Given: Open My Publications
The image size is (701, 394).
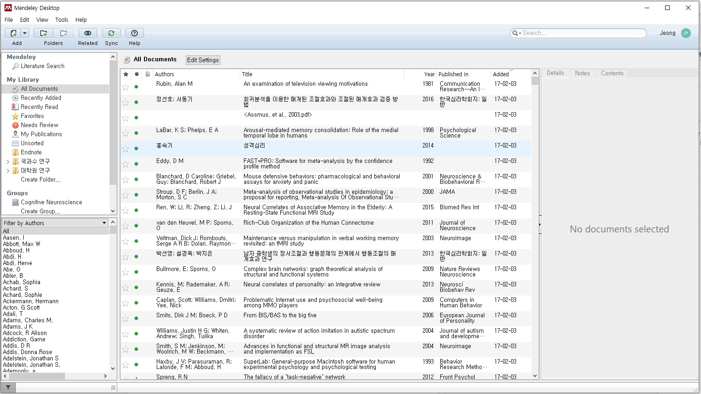Looking at the screenshot, I should pos(41,134).
